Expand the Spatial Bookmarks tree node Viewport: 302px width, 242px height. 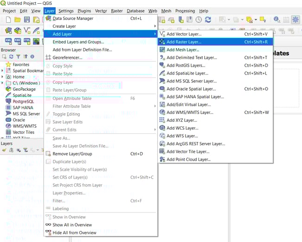(x=2, y=71)
